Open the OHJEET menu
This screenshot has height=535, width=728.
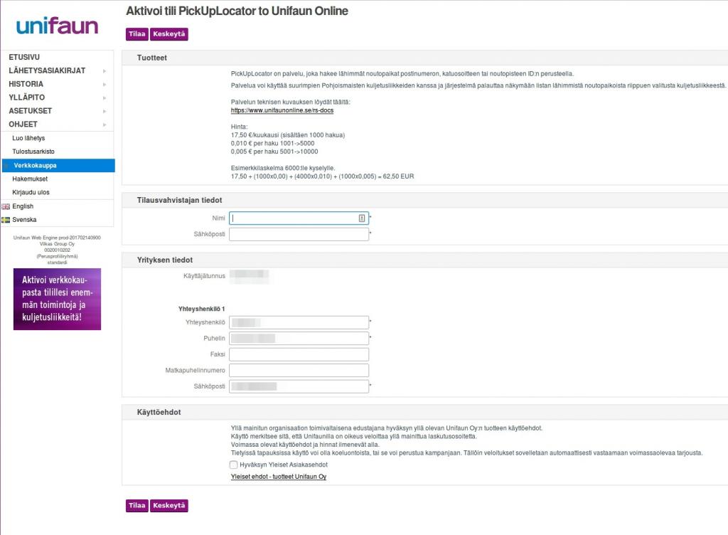point(23,125)
